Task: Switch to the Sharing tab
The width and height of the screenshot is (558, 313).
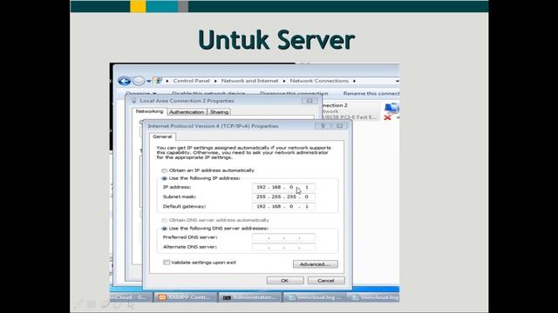Action: [x=219, y=112]
